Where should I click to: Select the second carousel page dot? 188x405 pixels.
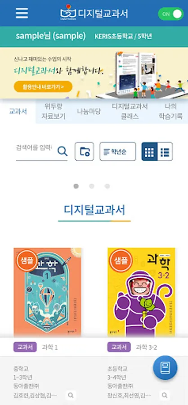[92, 186]
